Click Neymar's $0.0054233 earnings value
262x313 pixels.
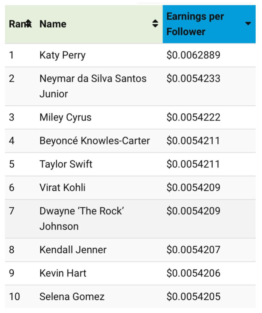193,78
